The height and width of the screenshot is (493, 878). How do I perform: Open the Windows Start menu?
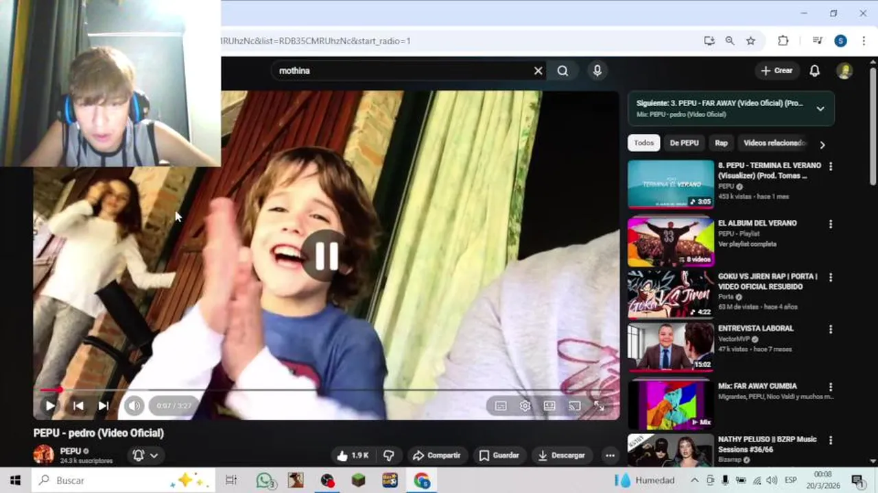click(x=15, y=480)
